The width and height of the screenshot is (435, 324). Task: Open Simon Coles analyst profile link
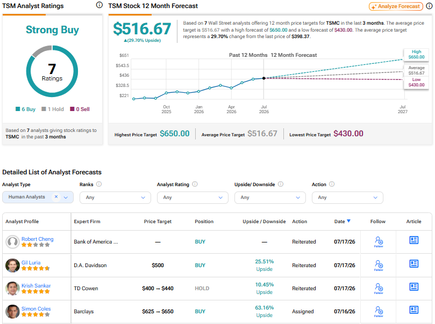pos(36,308)
